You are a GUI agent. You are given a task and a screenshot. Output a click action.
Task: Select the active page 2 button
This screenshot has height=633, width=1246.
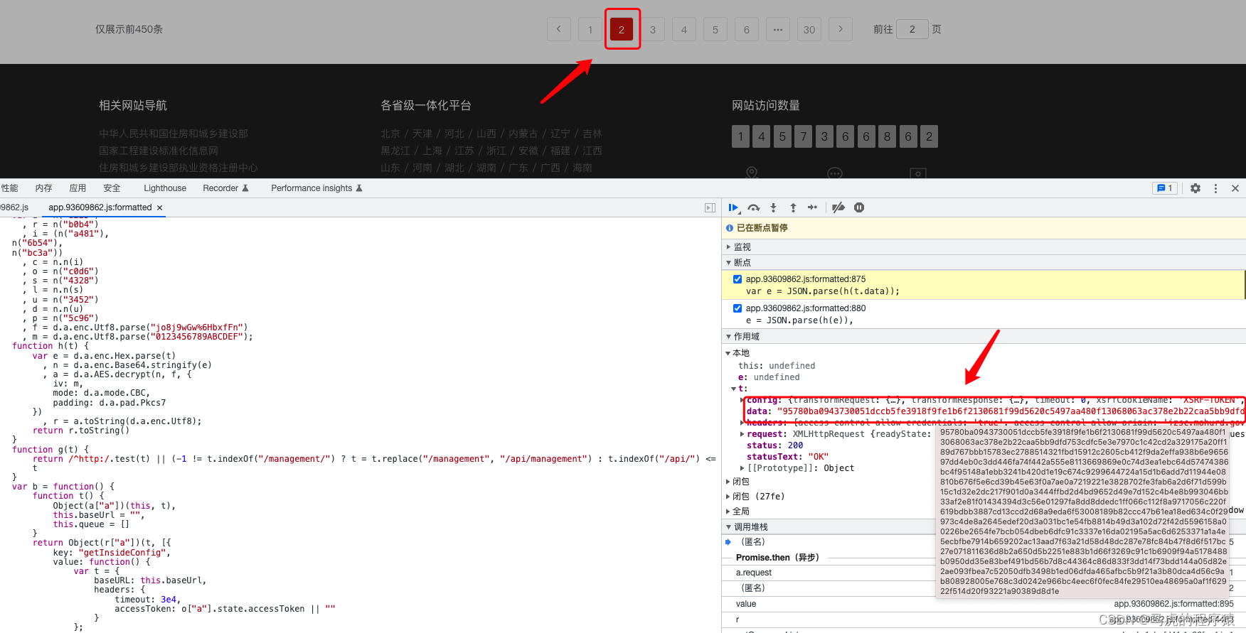click(x=622, y=29)
